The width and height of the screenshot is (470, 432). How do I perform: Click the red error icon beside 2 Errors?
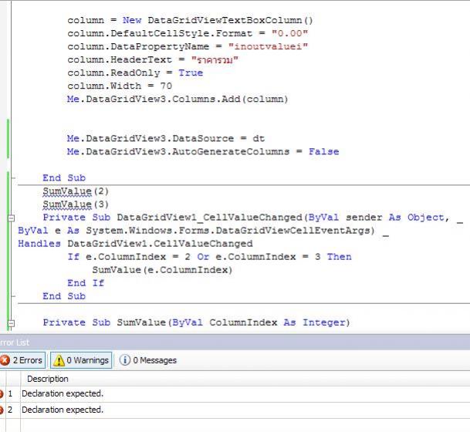pyautogui.click(x=4, y=360)
